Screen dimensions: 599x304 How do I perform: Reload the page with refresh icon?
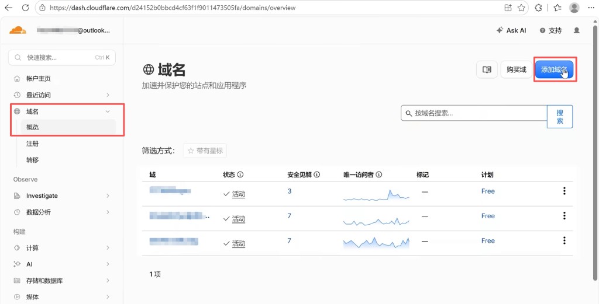click(x=25, y=8)
